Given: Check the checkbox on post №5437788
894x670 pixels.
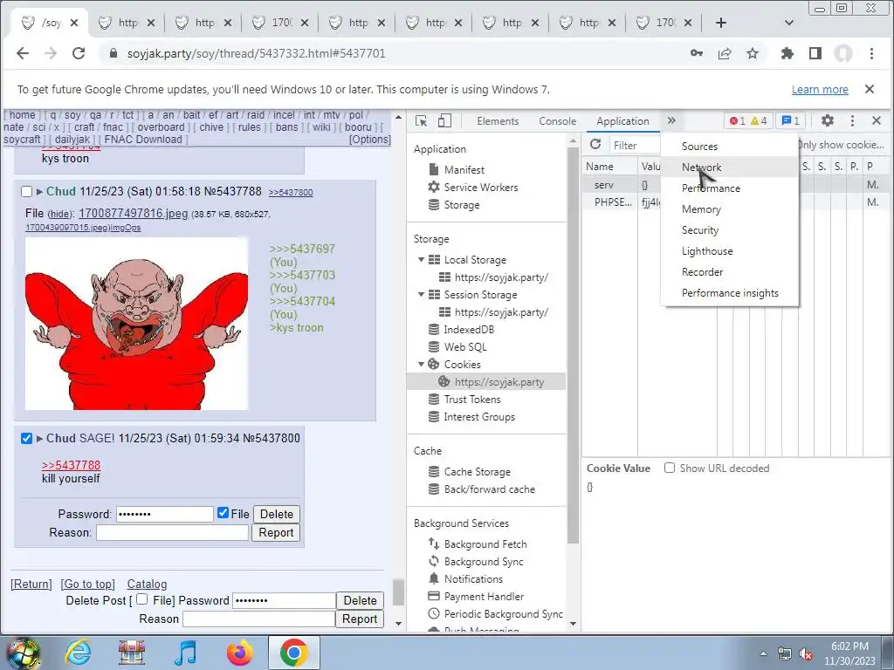Looking at the screenshot, I should [26, 191].
